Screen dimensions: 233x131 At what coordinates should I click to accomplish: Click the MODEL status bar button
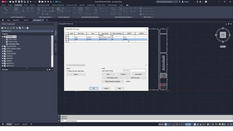(161, 124)
